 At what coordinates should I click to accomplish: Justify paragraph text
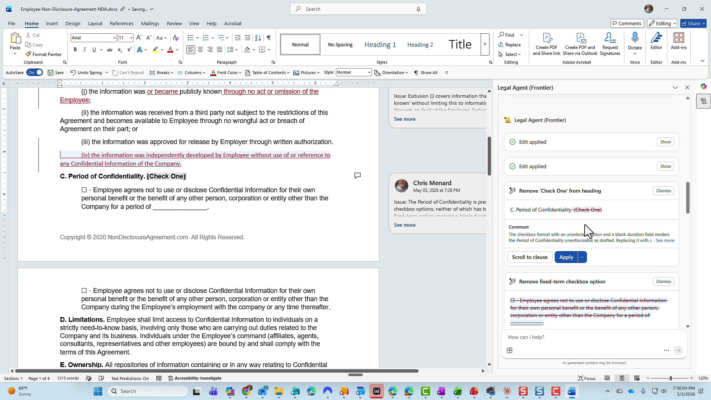click(x=220, y=50)
